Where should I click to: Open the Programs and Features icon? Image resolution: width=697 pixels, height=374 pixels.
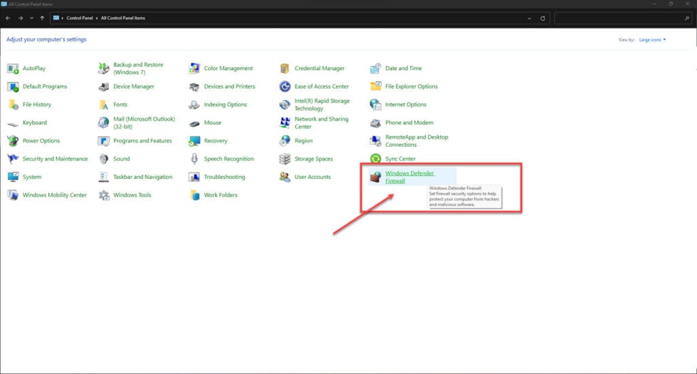103,141
